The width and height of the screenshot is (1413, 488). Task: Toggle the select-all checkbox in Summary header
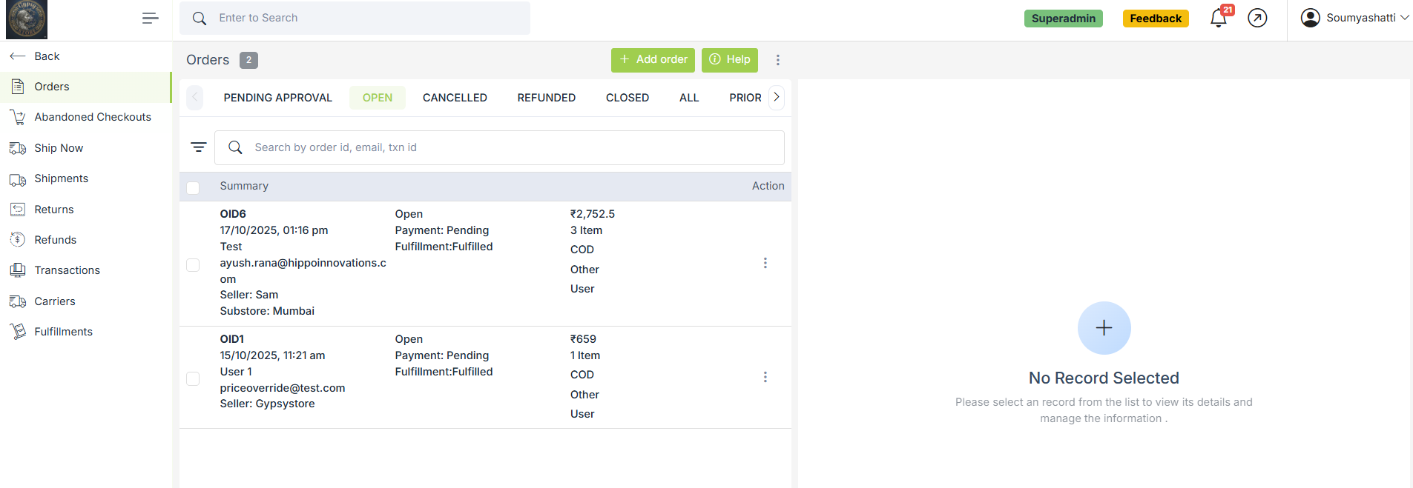pyautogui.click(x=193, y=187)
